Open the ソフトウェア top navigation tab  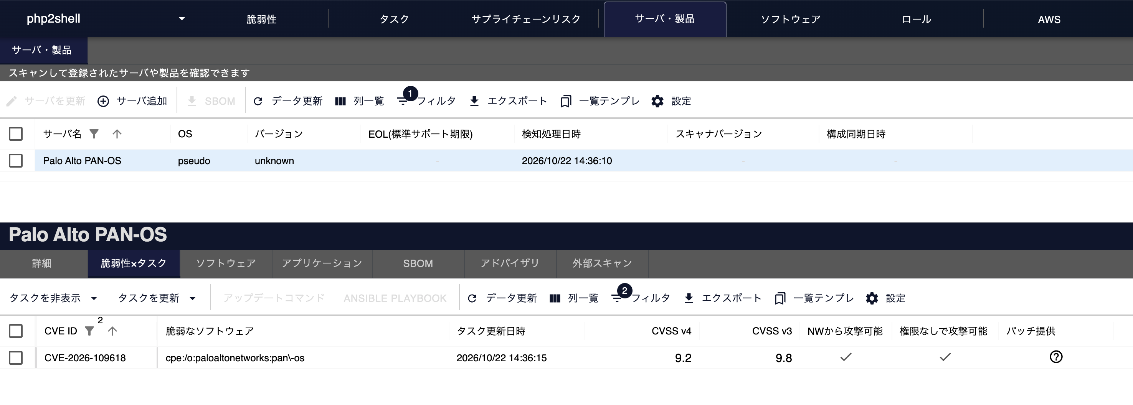coord(790,19)
